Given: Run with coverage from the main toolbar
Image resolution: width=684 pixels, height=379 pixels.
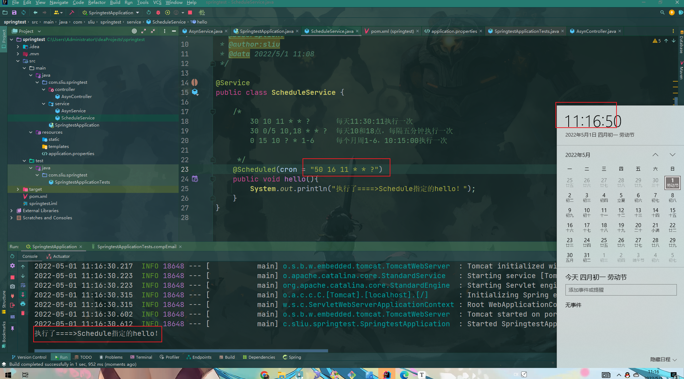Looking at the screenshot, I should tap(167, 12).
